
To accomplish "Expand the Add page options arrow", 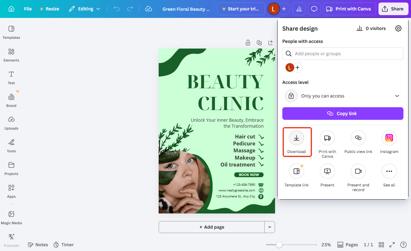I will (270, 227).
